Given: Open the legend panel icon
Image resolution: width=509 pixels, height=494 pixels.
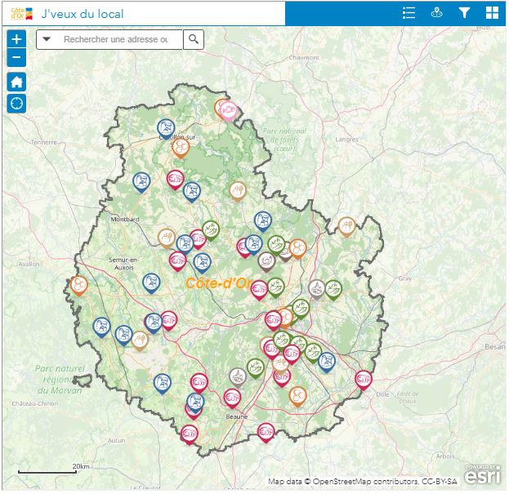Looking at the screenshot, I should (x=409, y=13).
